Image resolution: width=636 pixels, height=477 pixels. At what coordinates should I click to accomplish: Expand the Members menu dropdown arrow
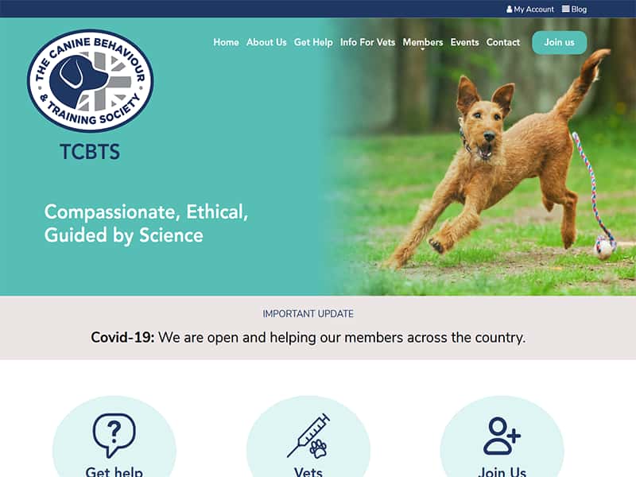click(x=422, y=49)
